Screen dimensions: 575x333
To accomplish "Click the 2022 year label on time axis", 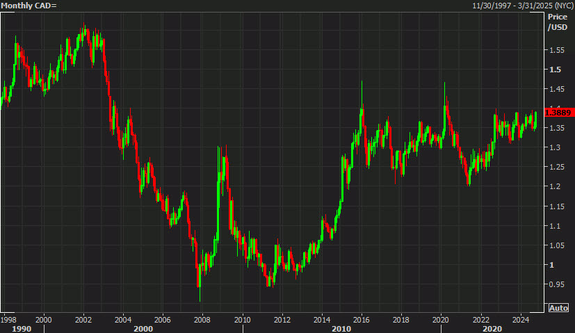I will (480, 320).
